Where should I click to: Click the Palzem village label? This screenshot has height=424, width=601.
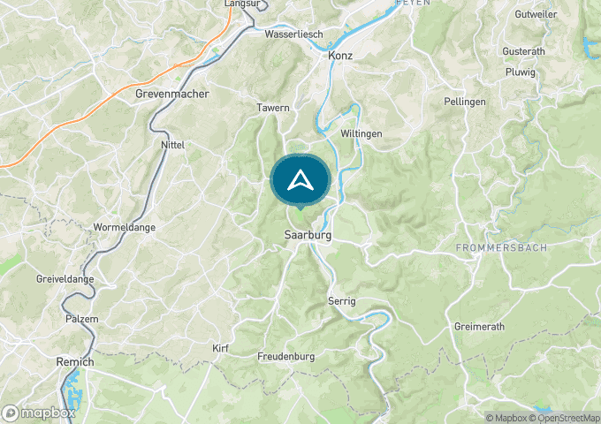click(82, 319)
